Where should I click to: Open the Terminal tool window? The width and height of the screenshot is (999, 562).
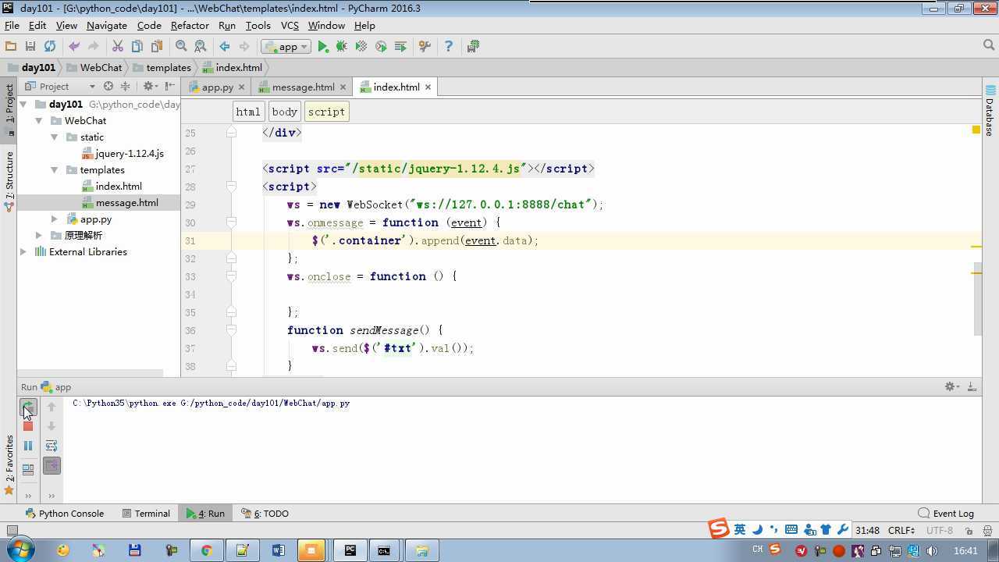146,514
